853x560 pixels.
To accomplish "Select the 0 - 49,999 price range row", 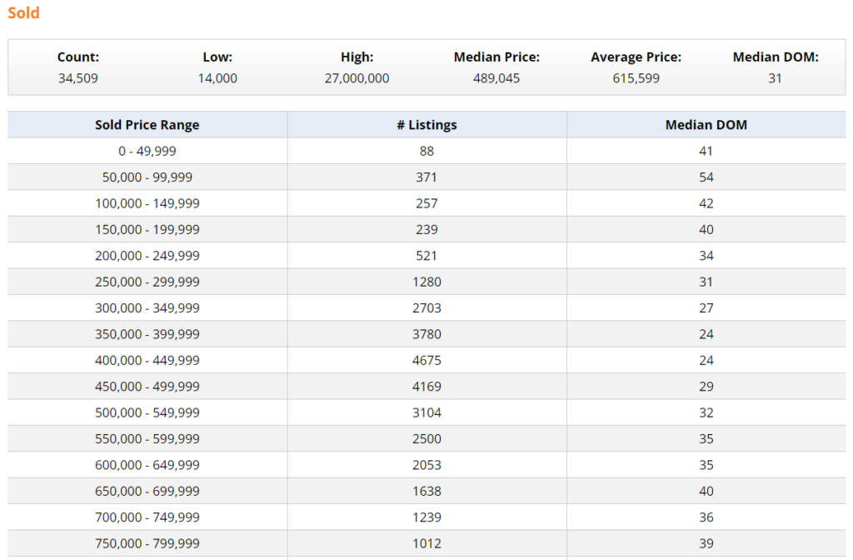I will (x=147, y=151).
